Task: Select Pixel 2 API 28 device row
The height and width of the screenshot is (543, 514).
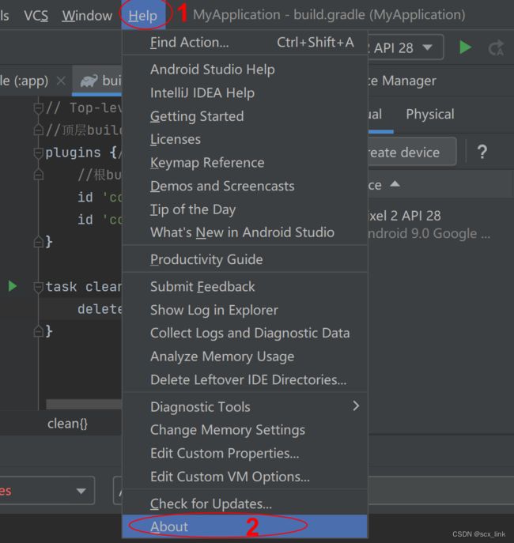Action: tap(440, 224)
